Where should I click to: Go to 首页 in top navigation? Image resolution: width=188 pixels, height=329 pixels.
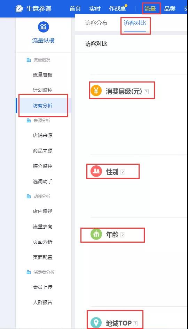75,9
